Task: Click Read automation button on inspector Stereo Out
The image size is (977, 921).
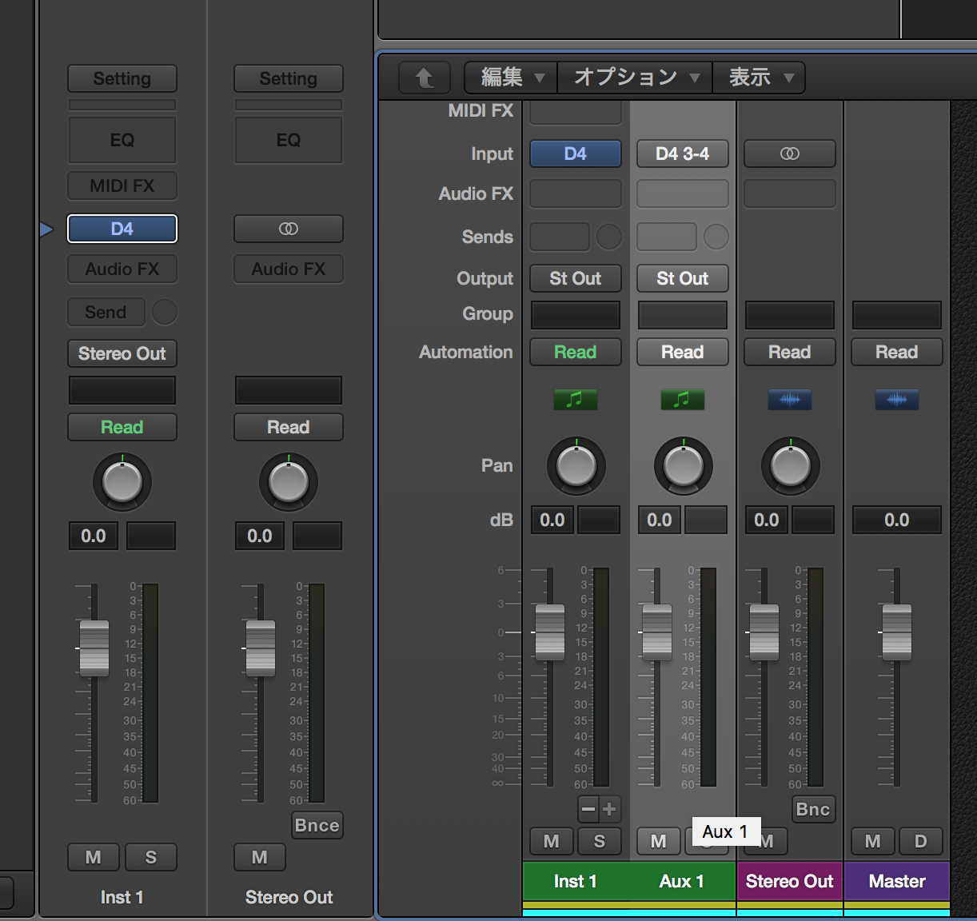Action: [x=288, y=427]
